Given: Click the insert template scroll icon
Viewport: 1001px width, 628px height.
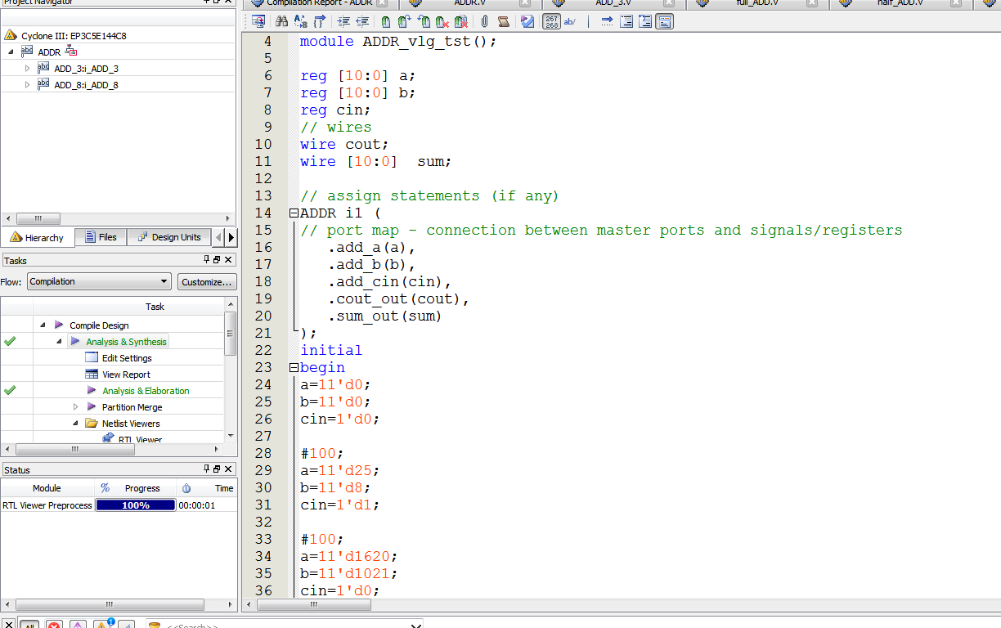Looking at the screenshot, I should coord(504,21).
